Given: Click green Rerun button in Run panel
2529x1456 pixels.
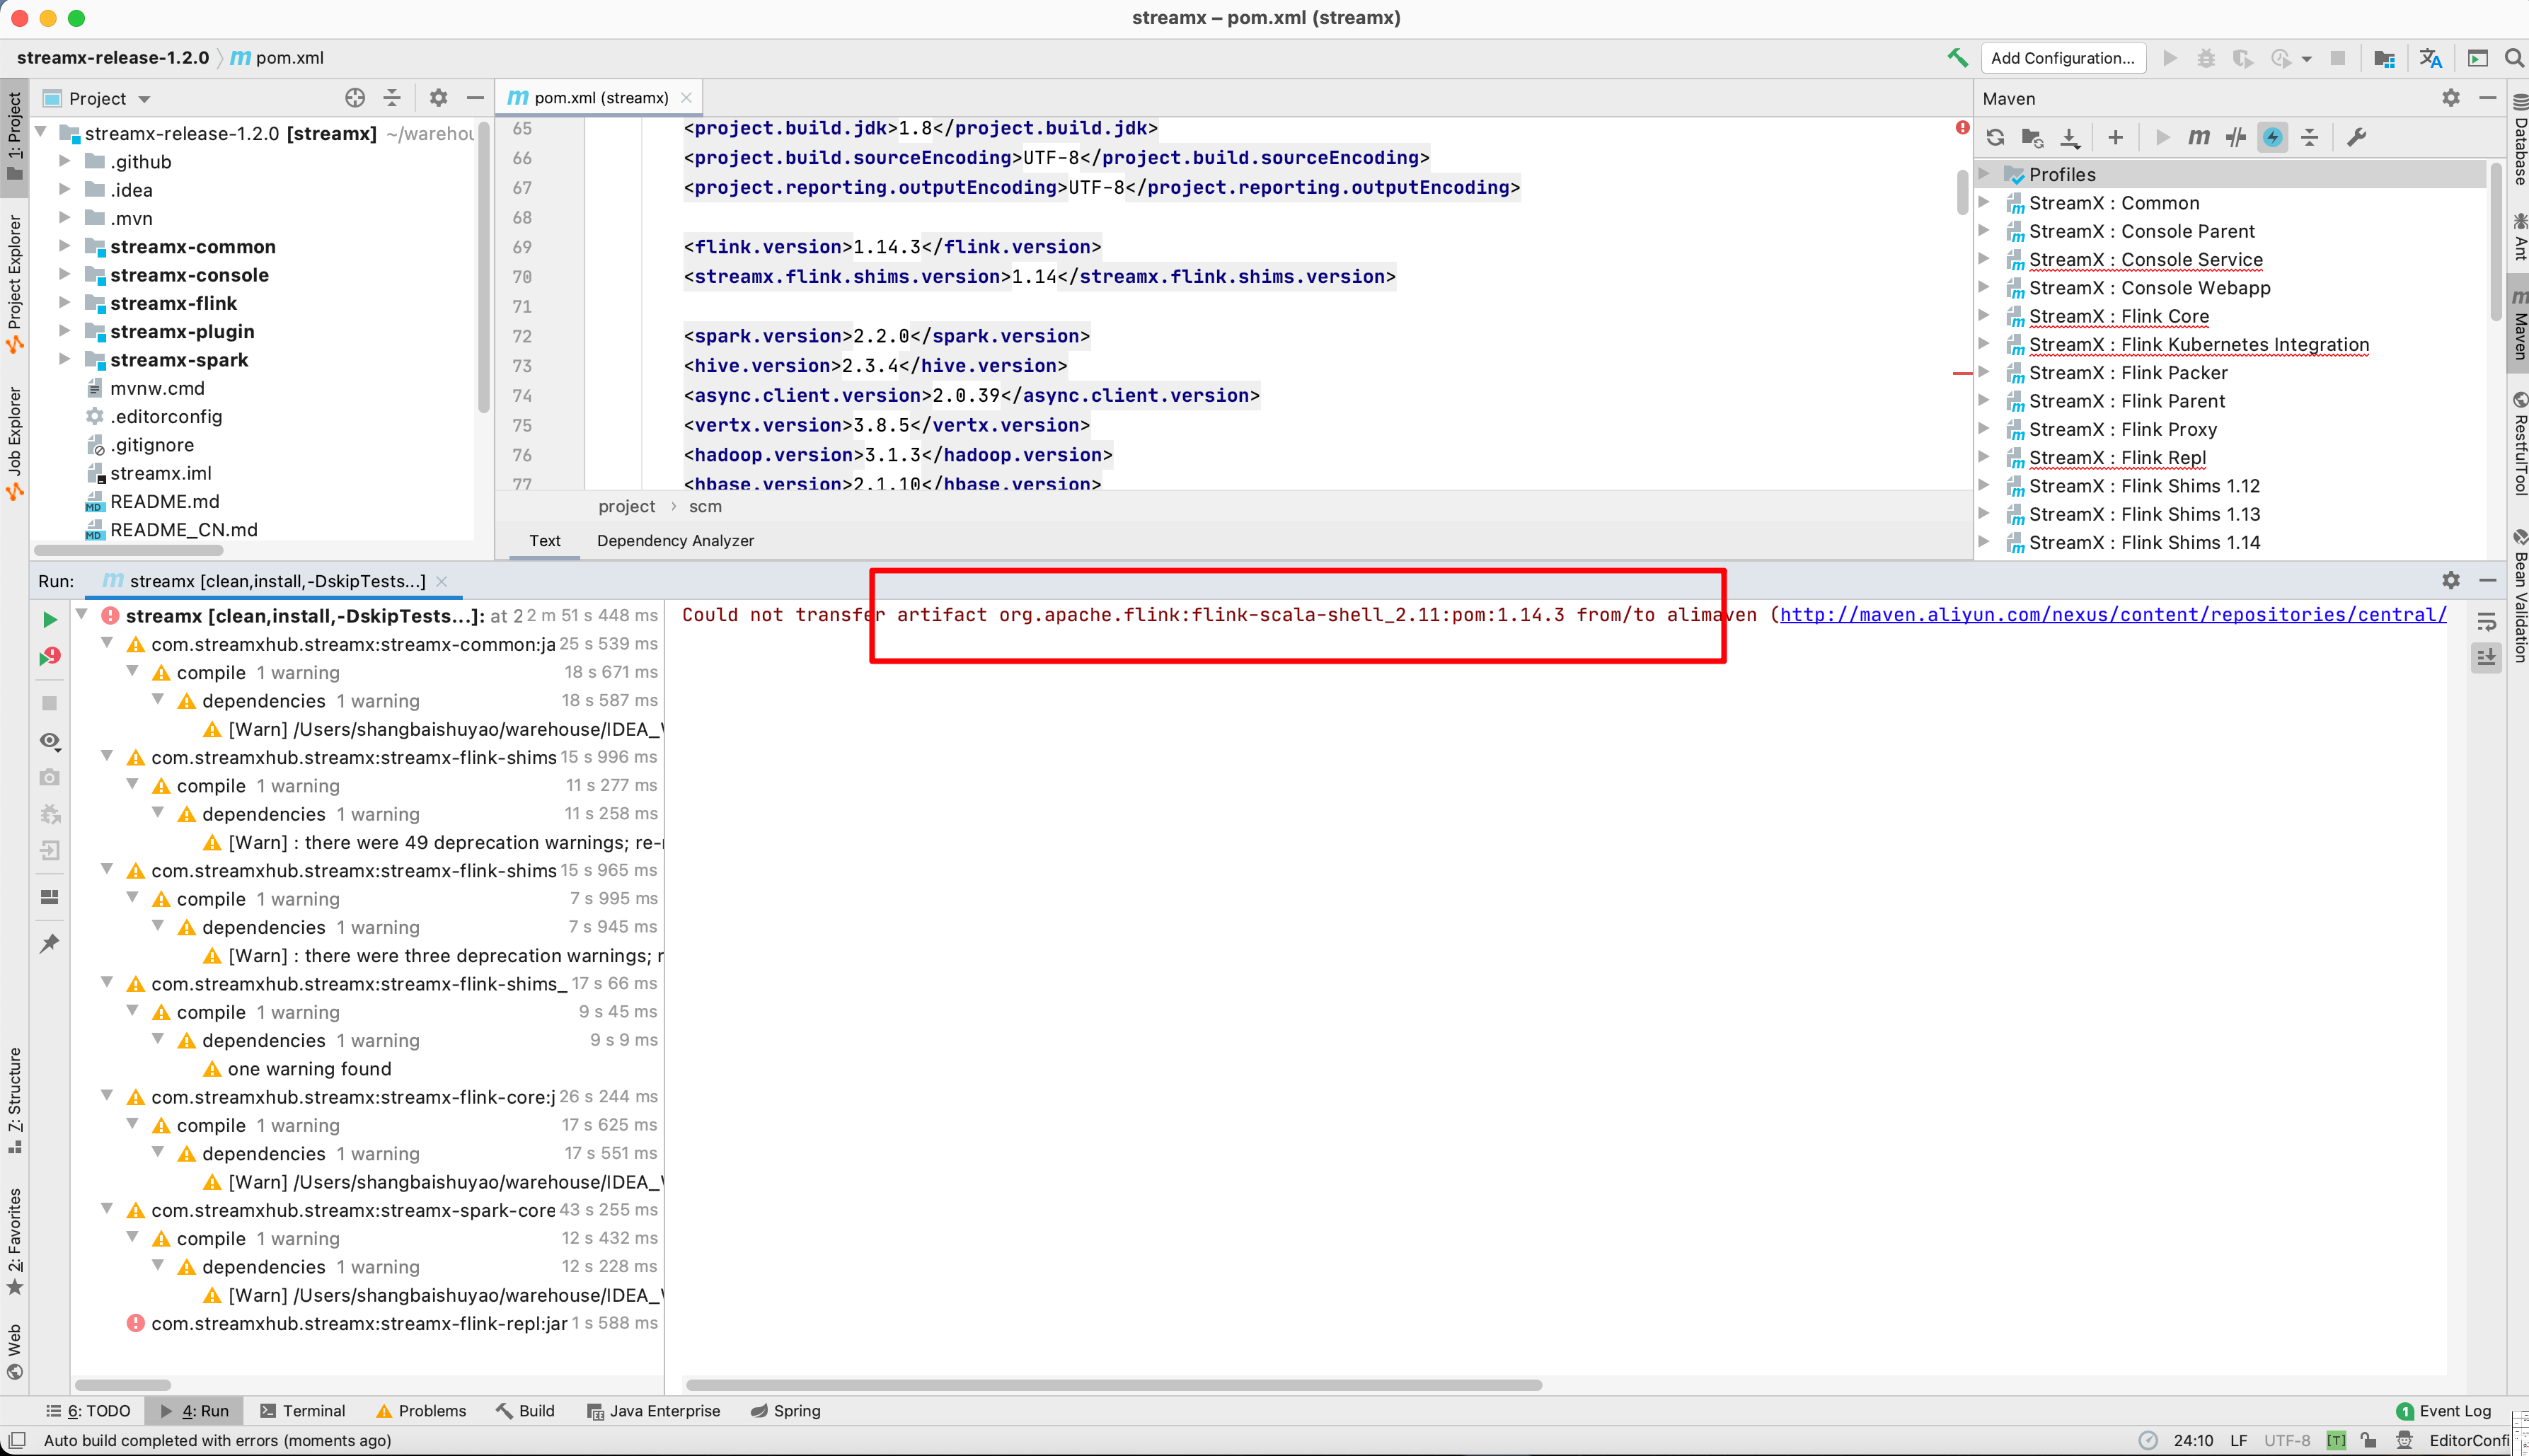Looking at the screenshot, I should pos(49,620).
